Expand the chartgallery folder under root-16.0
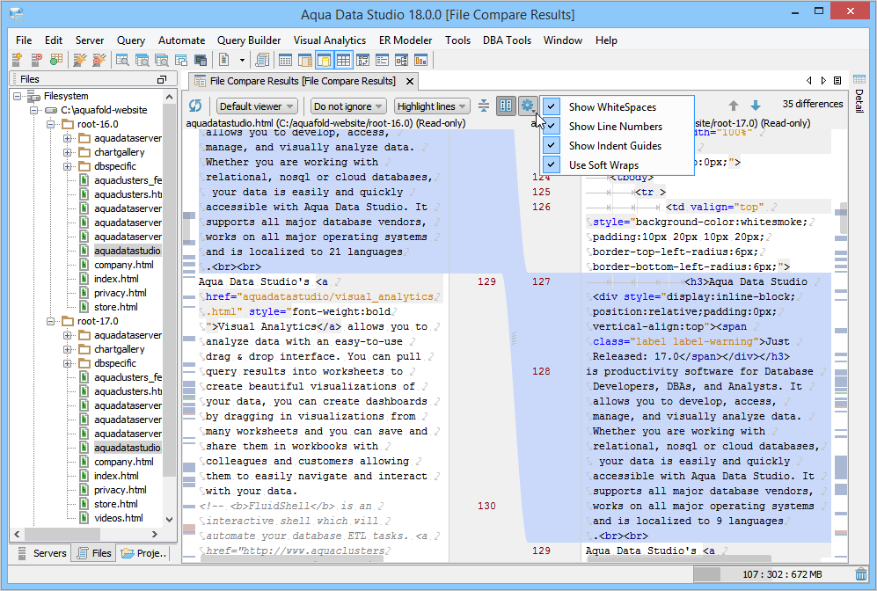Viewport: 877px width, 591px height. click(x=67, y=152)
